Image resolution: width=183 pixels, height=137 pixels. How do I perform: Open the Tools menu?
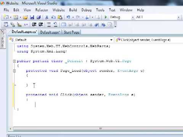(x=100, y=10)
